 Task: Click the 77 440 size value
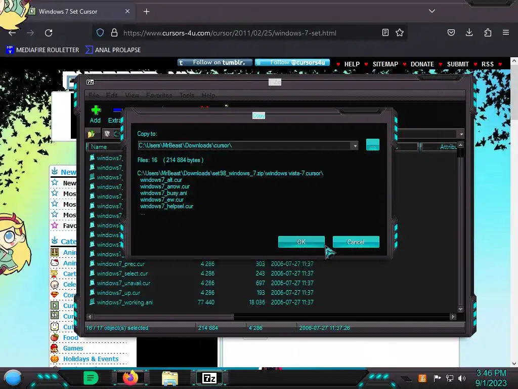pos(206,302)
